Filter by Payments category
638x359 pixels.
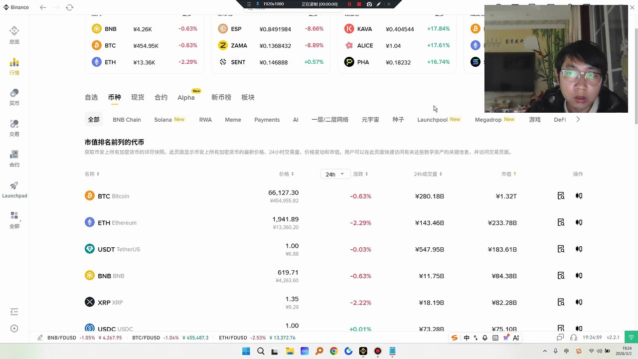tap(267, 120)
